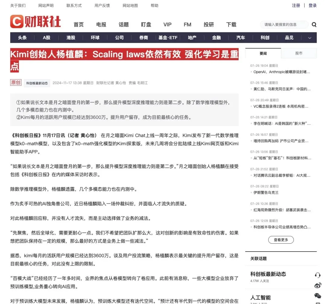Open news 科创板半导体公司业绩高增
327x304 pixels.
pyautogui.click(x=282, y=227)
